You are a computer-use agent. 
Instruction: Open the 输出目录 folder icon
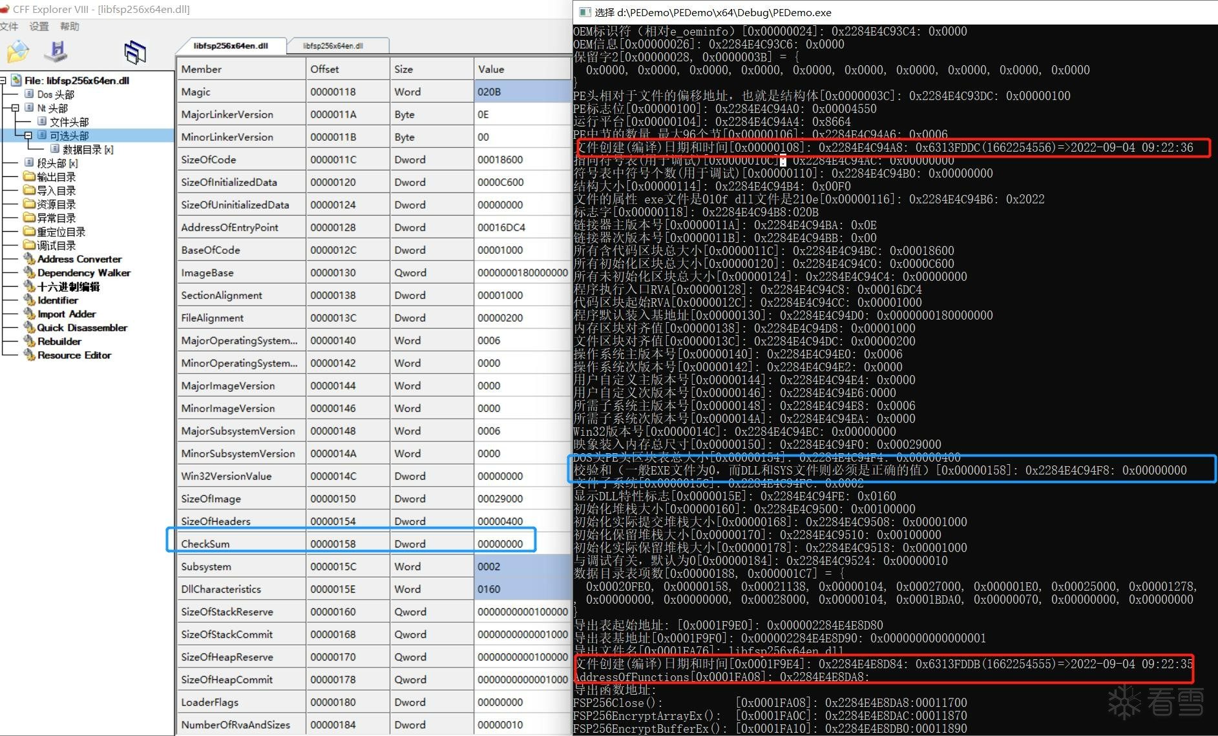click(29, 176)
